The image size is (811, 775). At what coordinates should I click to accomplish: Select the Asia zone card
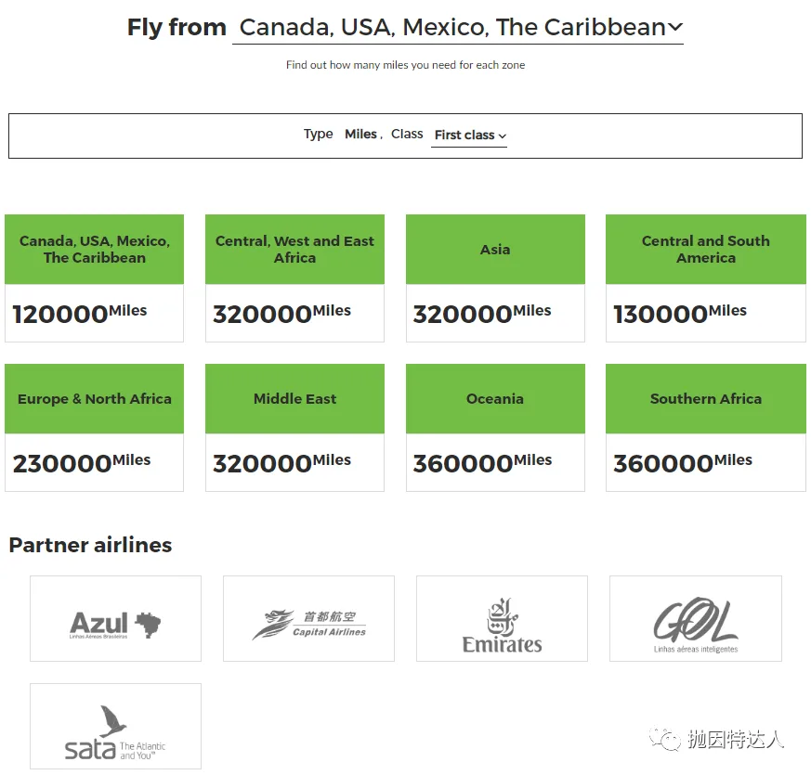[x=495, y=278]
